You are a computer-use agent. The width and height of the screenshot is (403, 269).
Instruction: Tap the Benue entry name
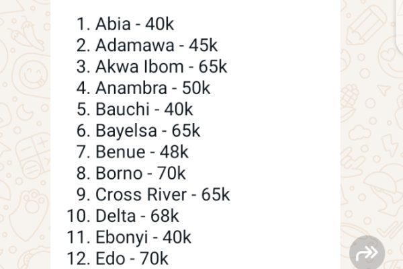(120, 152)
